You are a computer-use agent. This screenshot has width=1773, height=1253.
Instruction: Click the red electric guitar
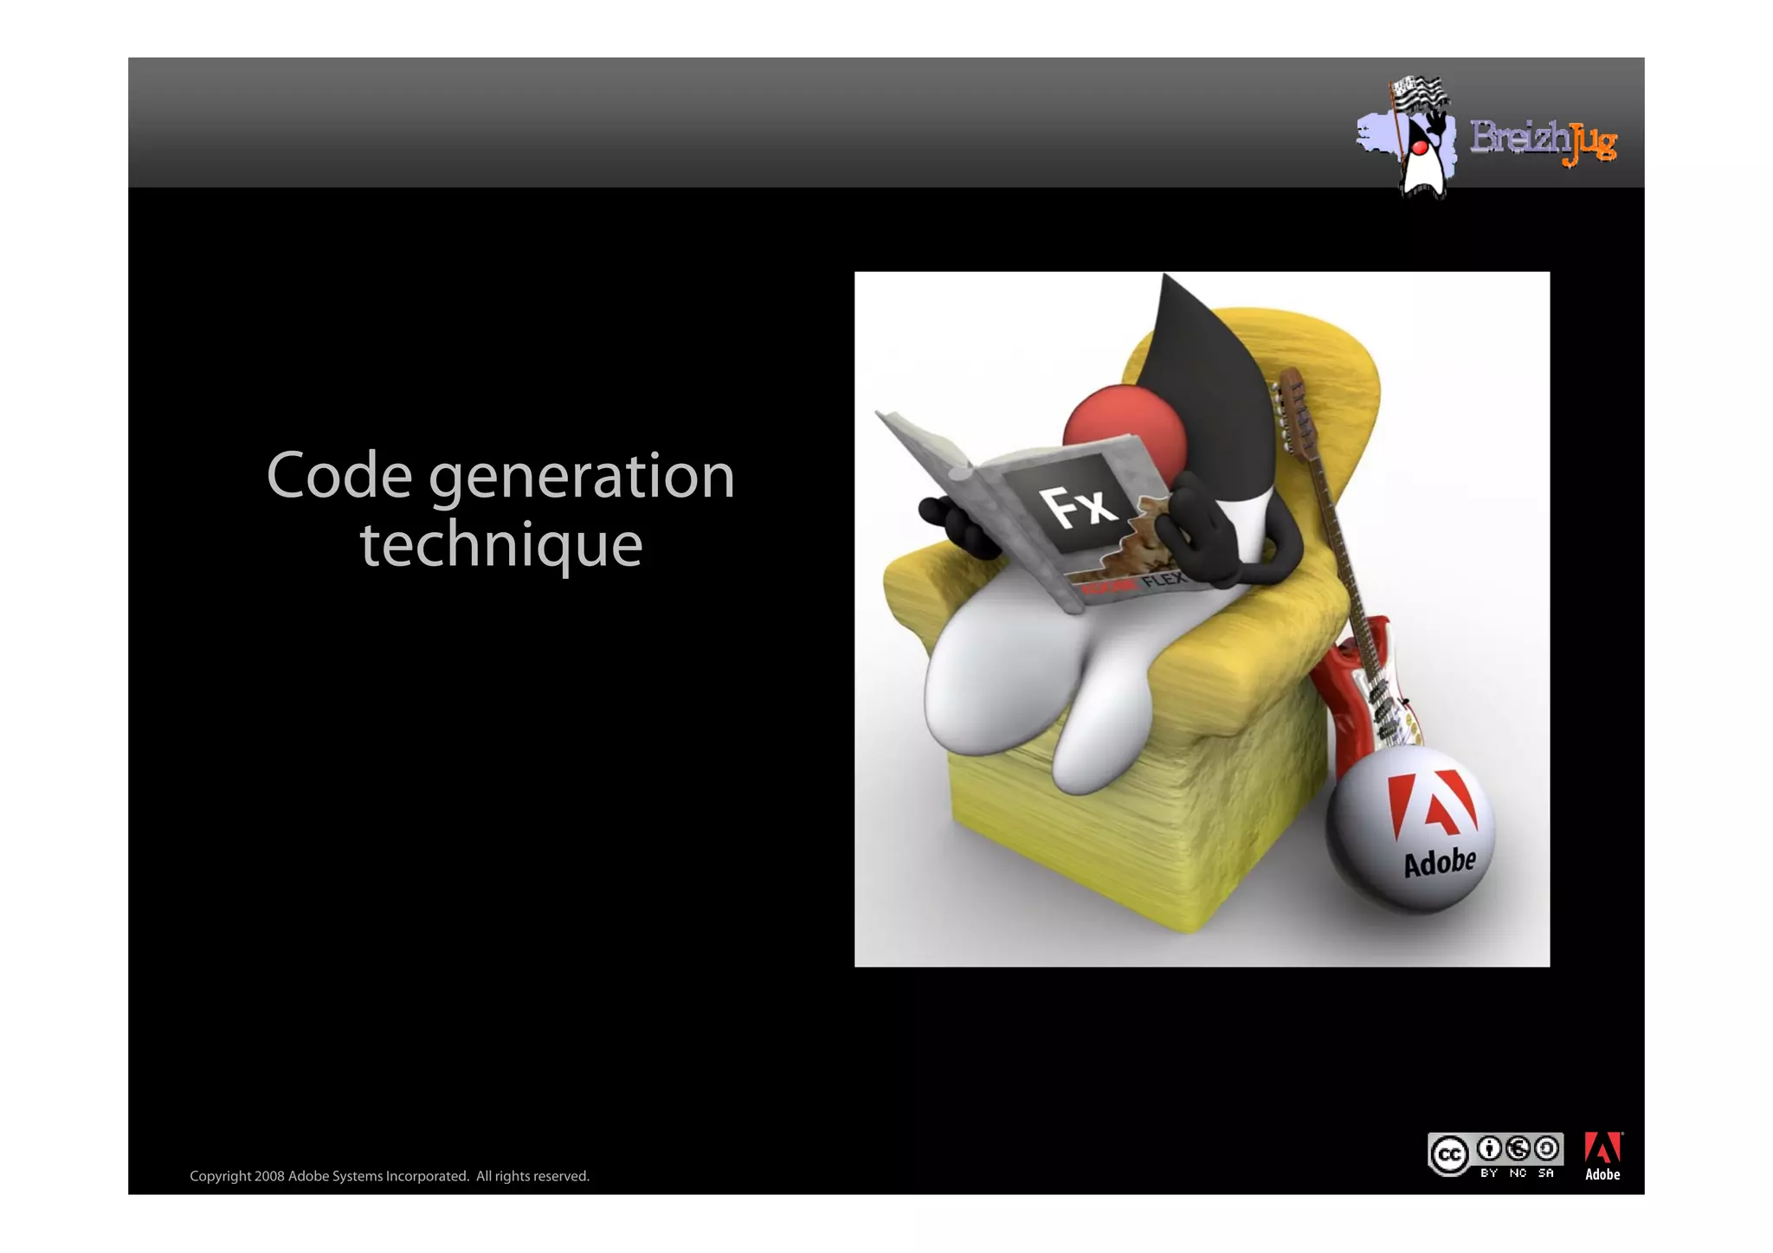pyautogui.click(x=1349, y=575)
